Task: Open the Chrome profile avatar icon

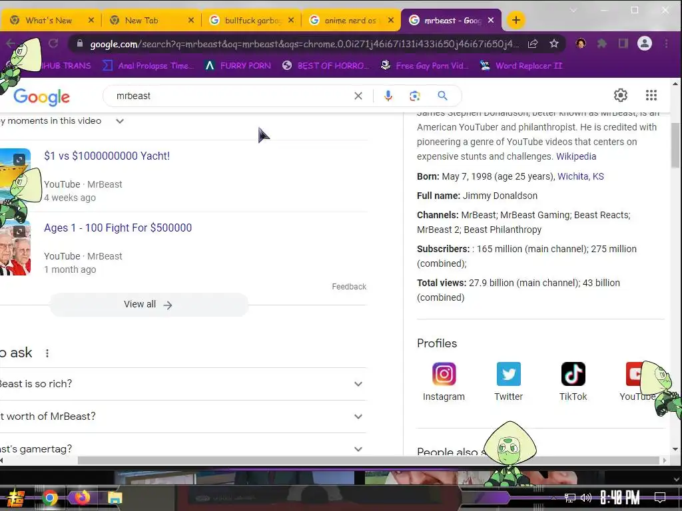Action: 645,43
